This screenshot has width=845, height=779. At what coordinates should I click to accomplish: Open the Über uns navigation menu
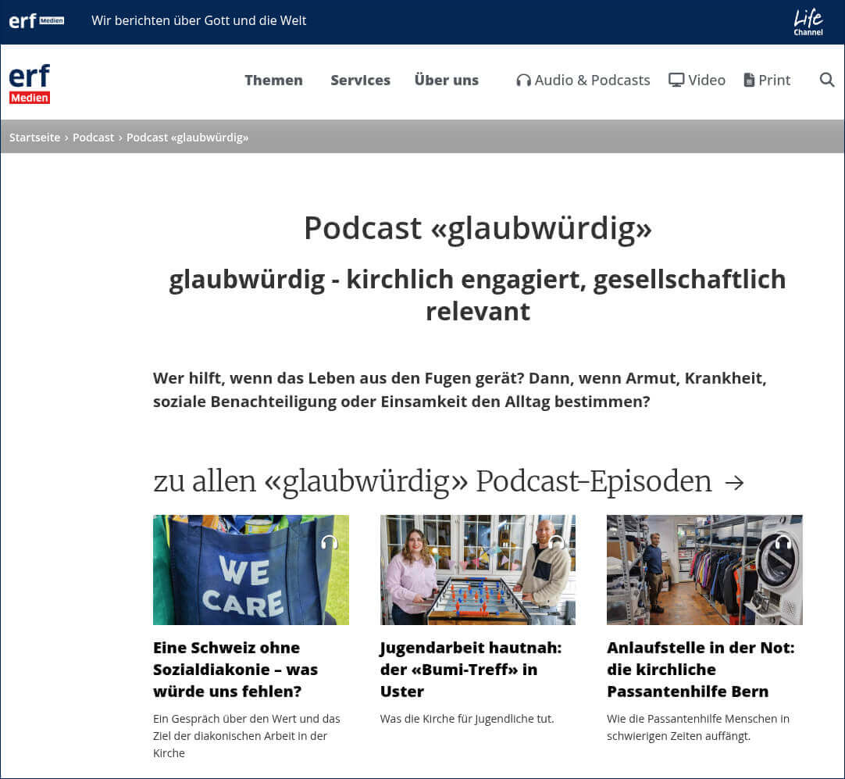[x=446, y=80]
